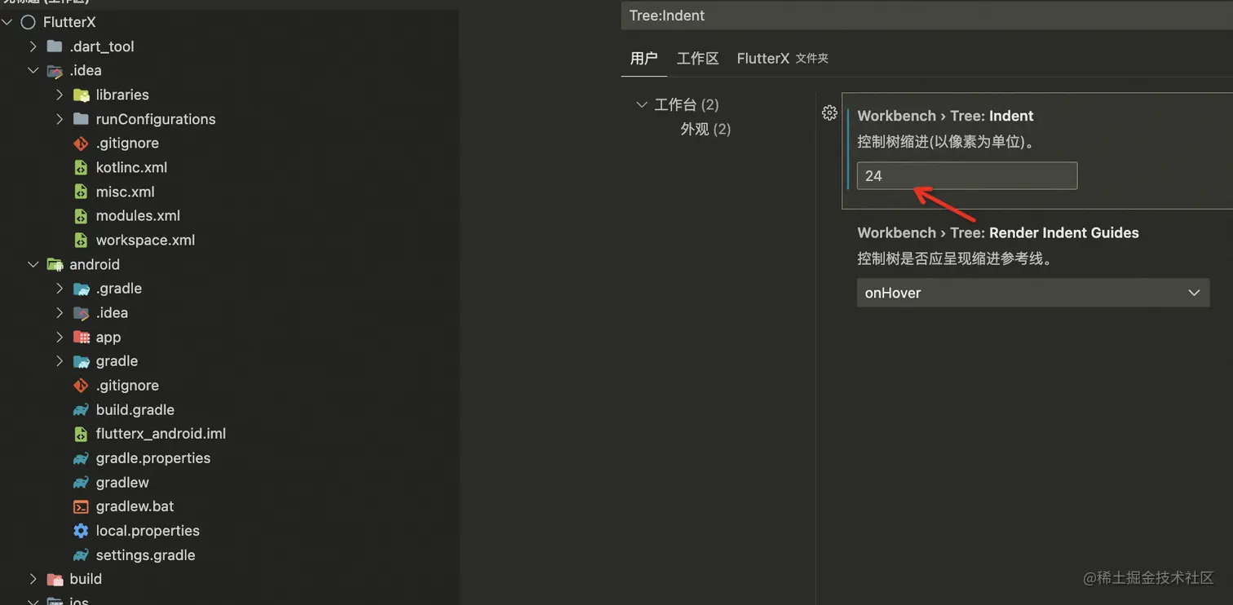Click the modules.xml file icon
Screen dimensions: 1233x605
(x=81, y=216)
